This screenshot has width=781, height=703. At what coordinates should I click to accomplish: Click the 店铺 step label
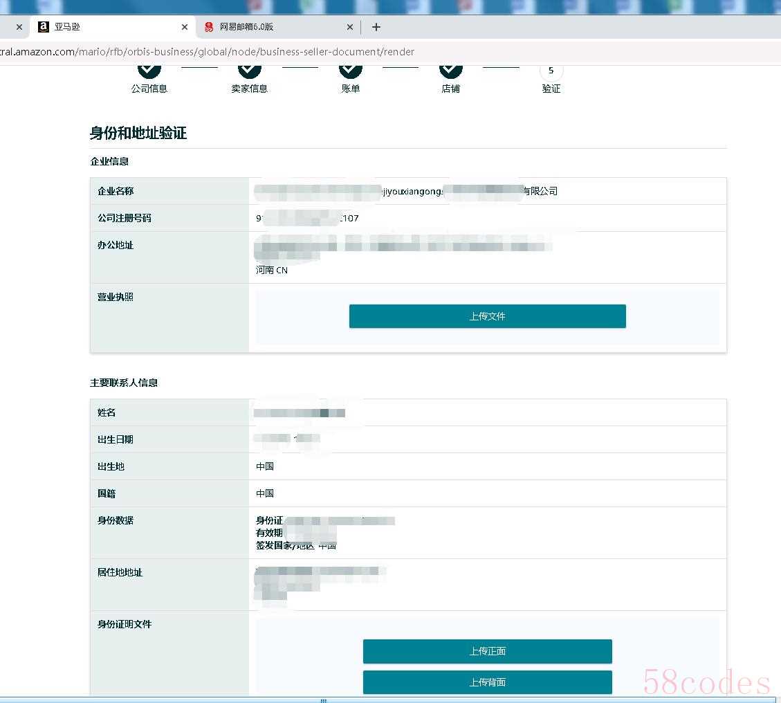[451, 89]
